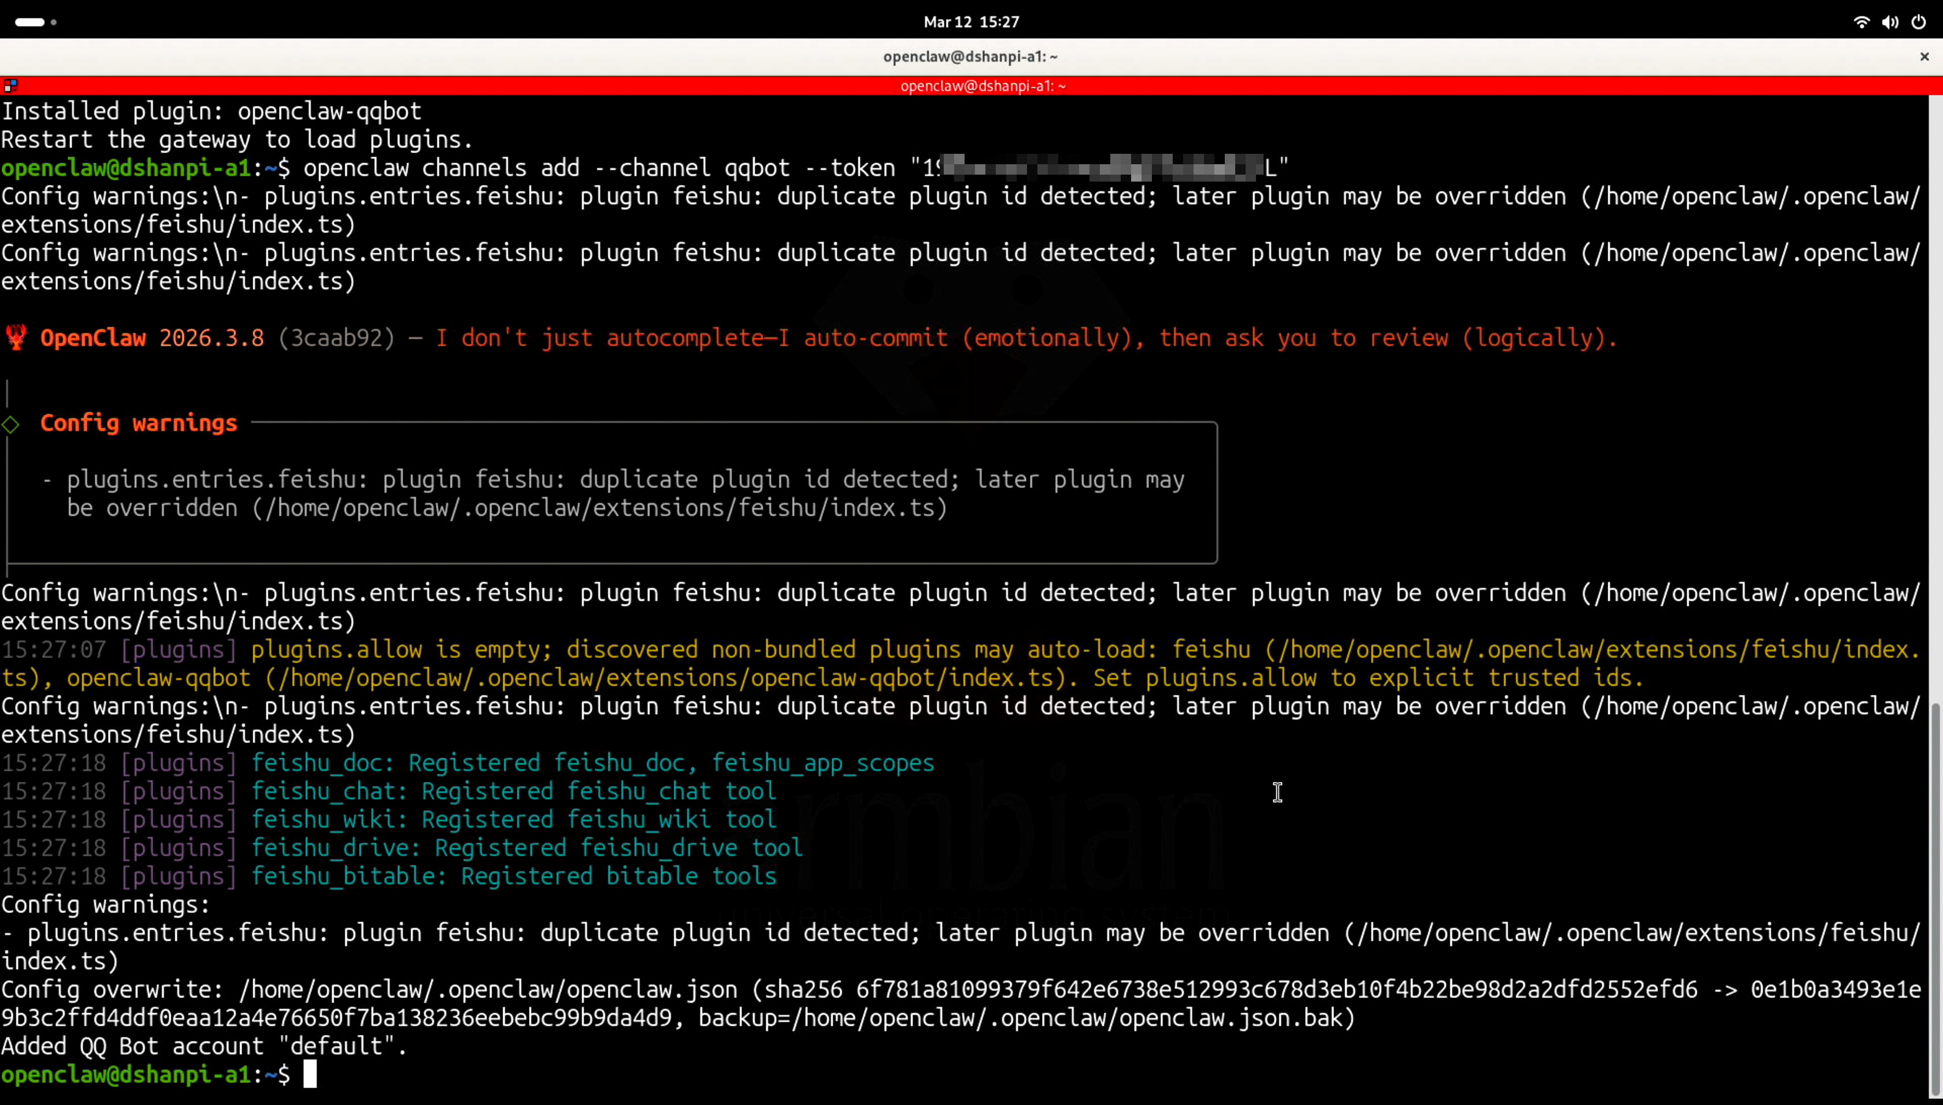1943x1105 pixels.
Task: Click the upper scrollbar track area
Action: [1935, 379]
